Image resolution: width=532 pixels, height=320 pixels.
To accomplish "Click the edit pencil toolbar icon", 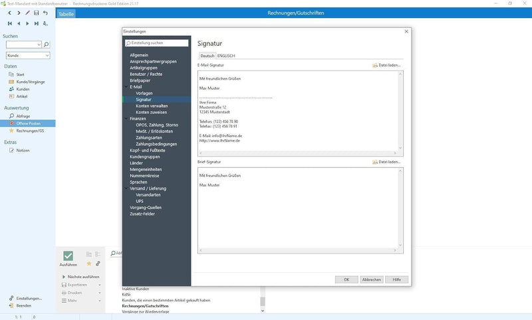I will pyautogui.click(x=27, y=13).
